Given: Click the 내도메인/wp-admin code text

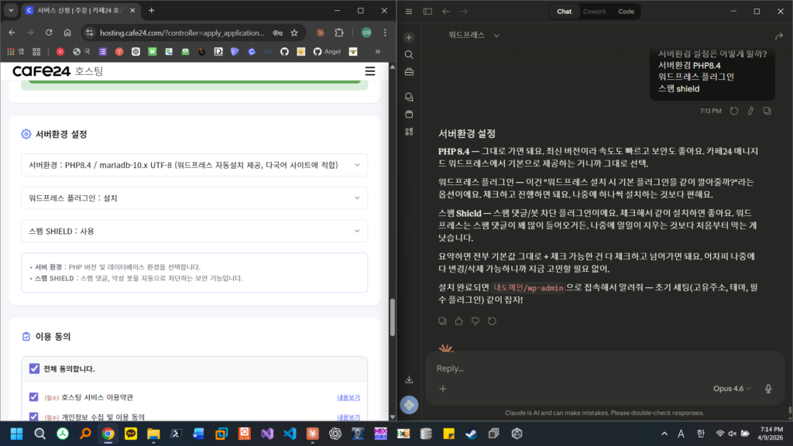Looking at the screenshot, I should [528, 288].
